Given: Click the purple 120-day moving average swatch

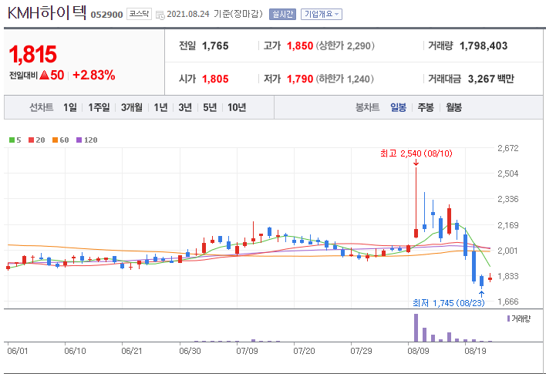Looking at the screenshot, I should [79, 140].
